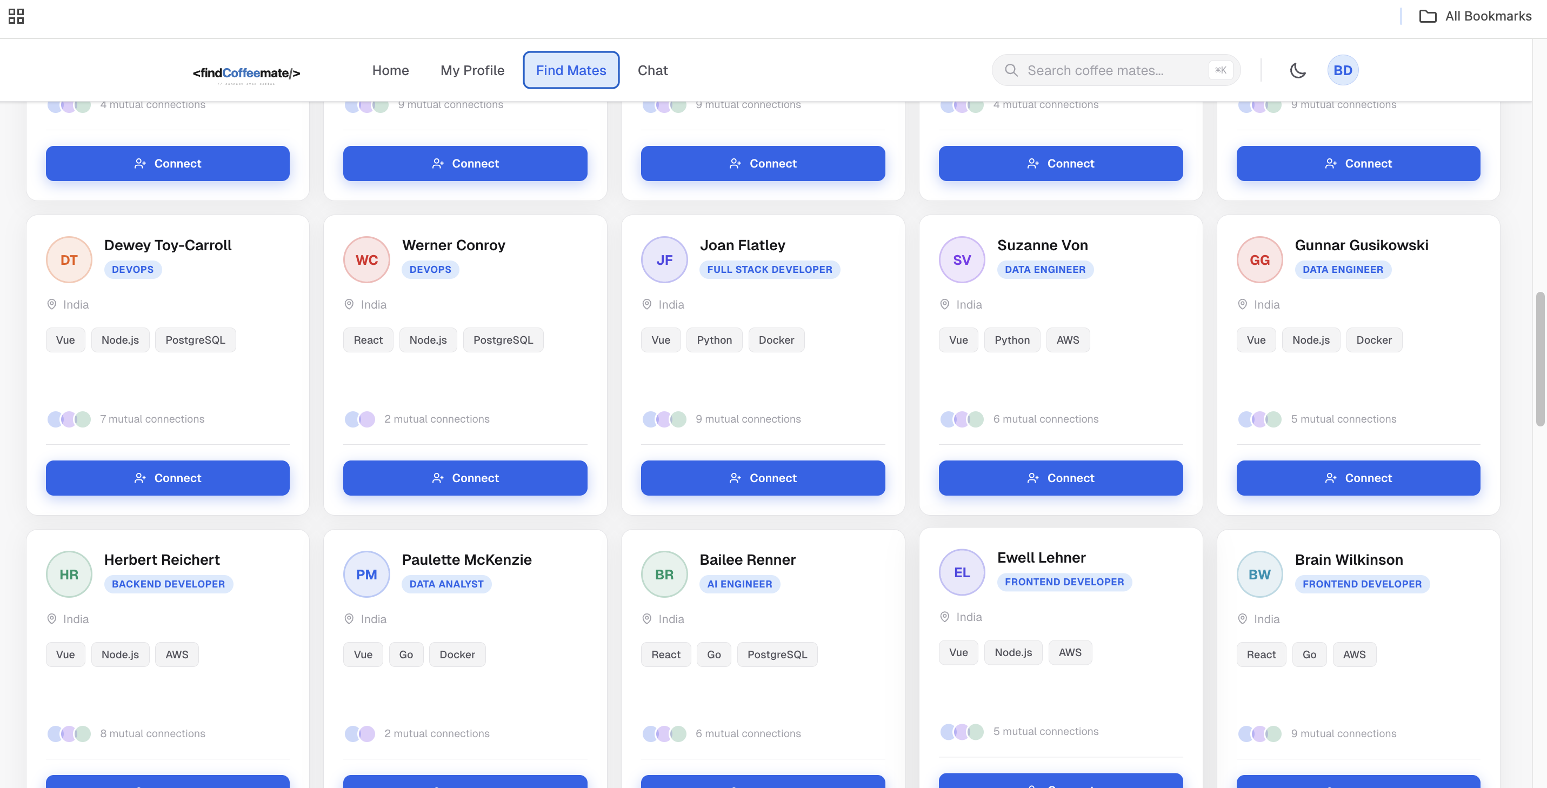Viewport: 1547px width, 788px height.
Task: Open Paulette McKenzie's PM avatar
Action: click(366, 574)
